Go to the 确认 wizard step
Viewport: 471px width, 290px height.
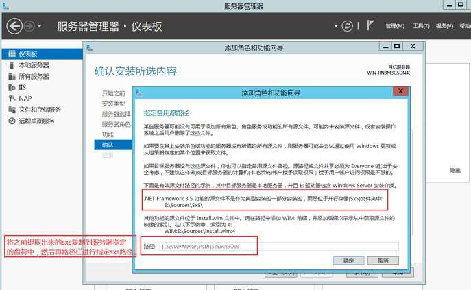coord(113,145)
